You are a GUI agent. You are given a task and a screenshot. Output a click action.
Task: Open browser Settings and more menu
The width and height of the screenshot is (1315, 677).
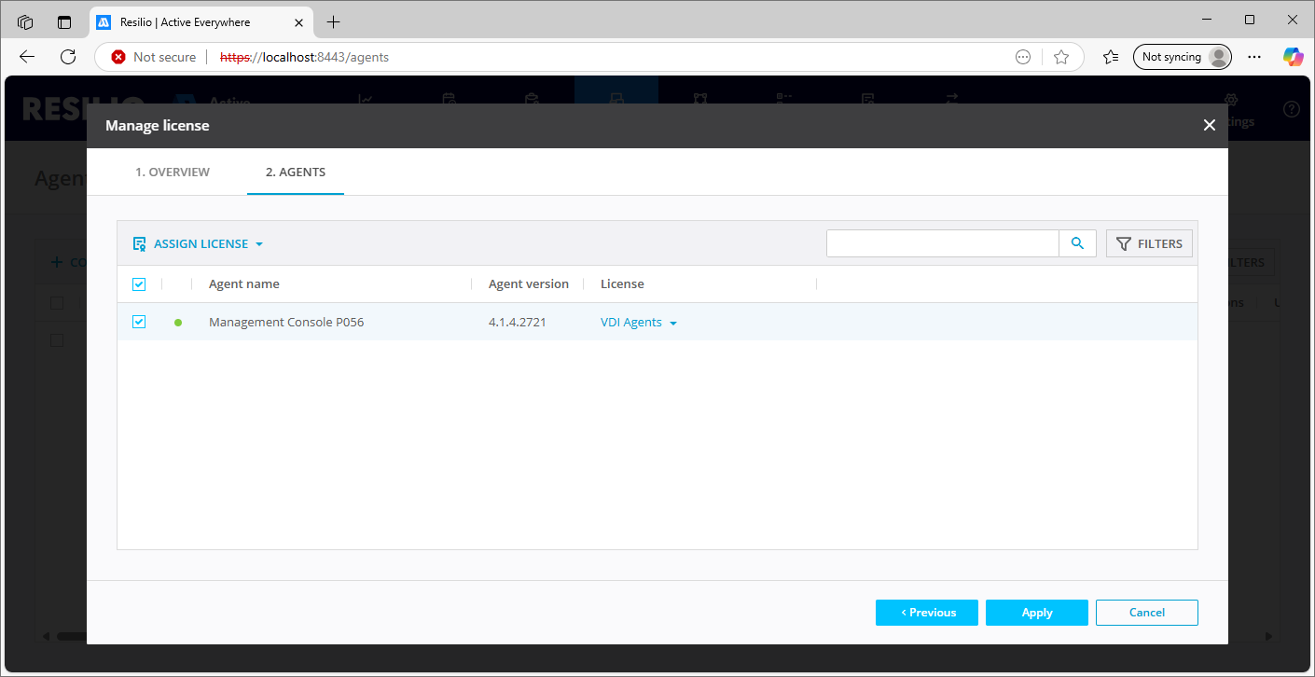[x=1254, y=57]
